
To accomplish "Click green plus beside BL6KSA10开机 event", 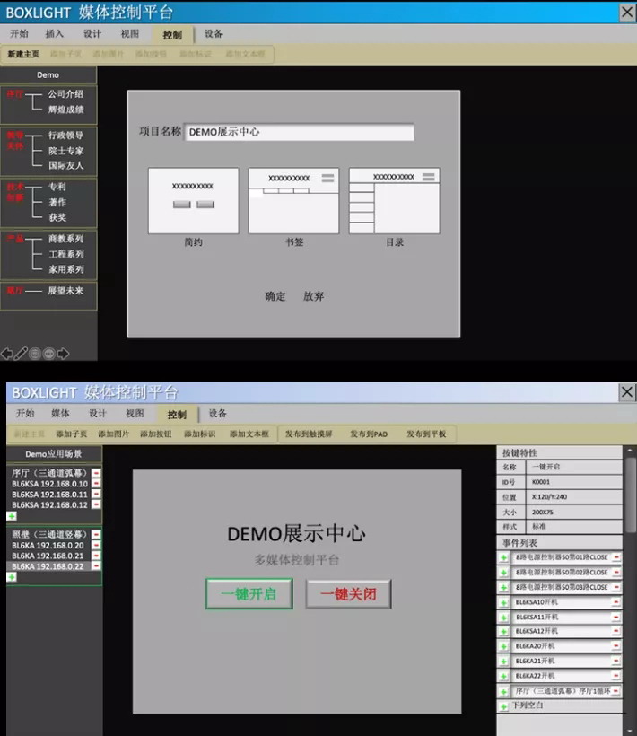I will 504,602.
